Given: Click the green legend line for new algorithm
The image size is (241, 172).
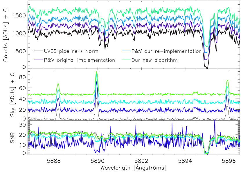Looking at the screenshot, I should point(126,60).
